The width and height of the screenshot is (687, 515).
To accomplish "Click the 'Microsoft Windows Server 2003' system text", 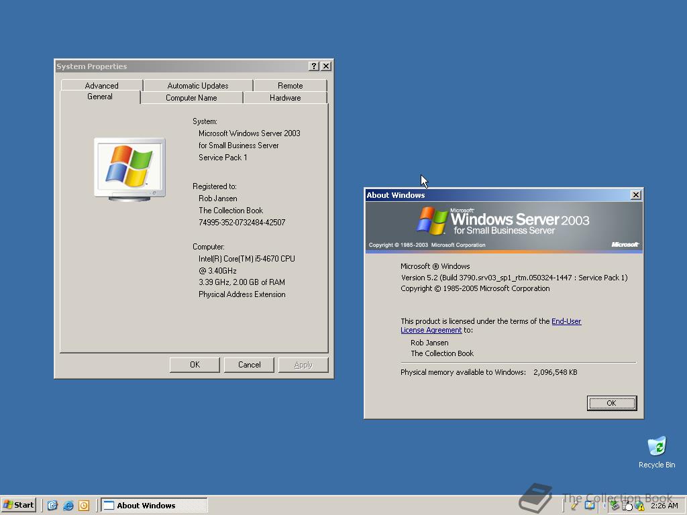I will [x=250, y=133].
